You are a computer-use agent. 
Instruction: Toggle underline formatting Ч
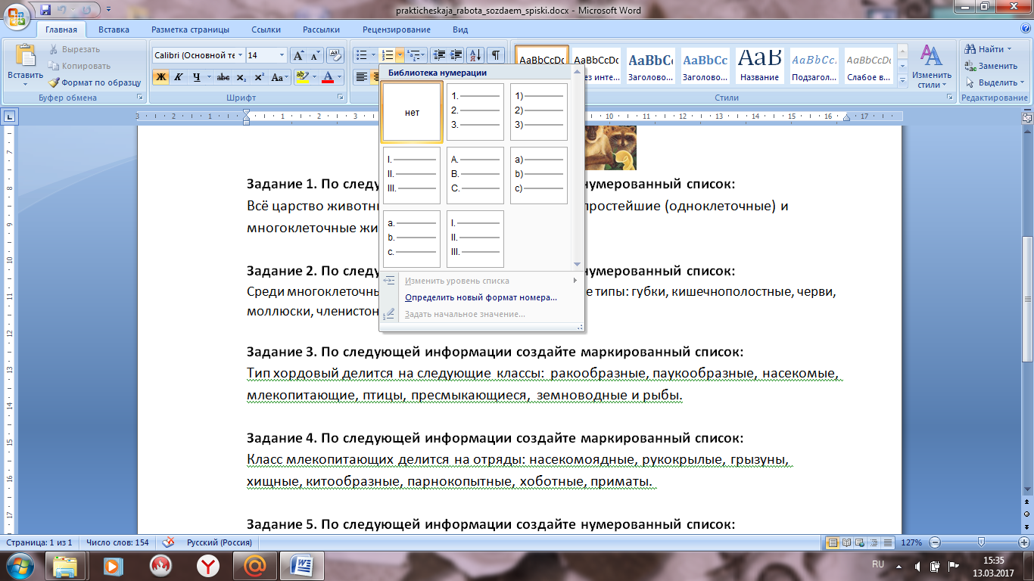pyautogui.click(x=196, y=77)
